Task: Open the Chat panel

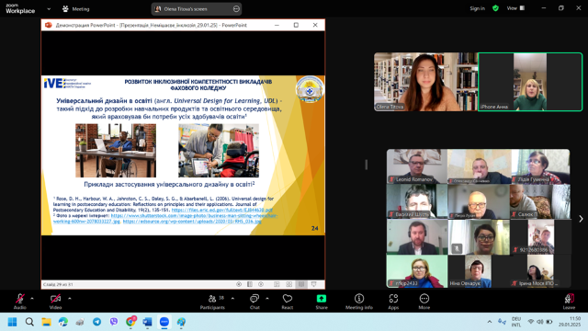Action: pos(254,302)
